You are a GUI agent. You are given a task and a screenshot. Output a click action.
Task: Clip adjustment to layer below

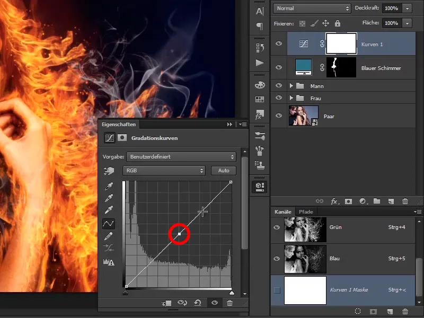(166, 303)
